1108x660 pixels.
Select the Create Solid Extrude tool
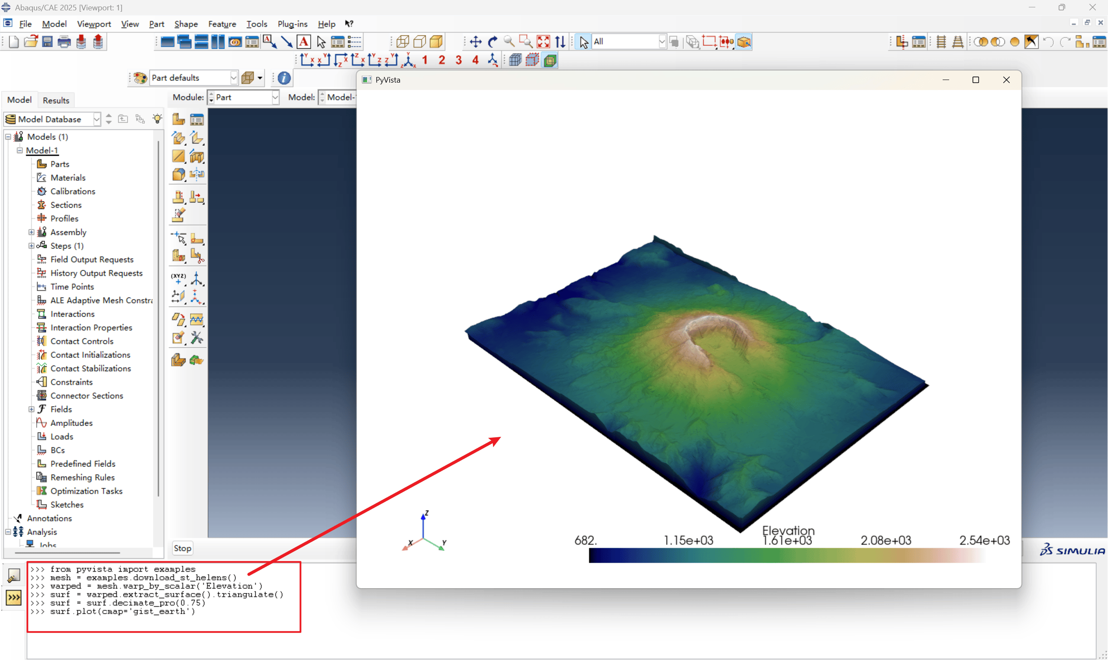178,138
